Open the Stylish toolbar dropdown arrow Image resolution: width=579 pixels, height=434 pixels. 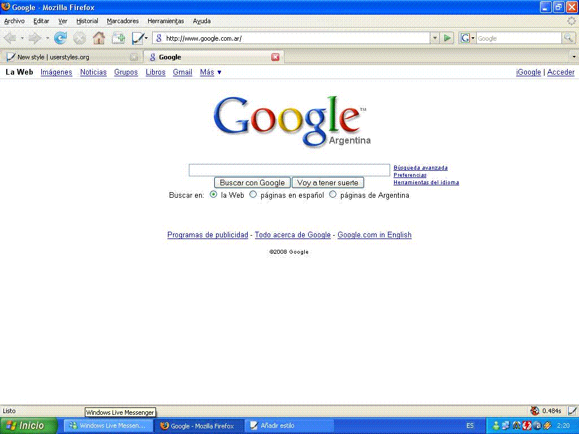click(x=146, y=38)
